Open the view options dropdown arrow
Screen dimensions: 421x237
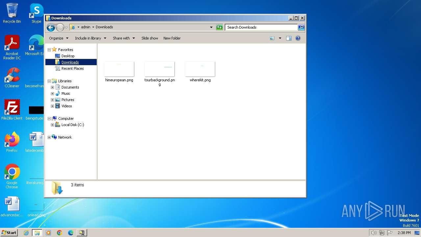pyautogui.click(x=280, y=38)
